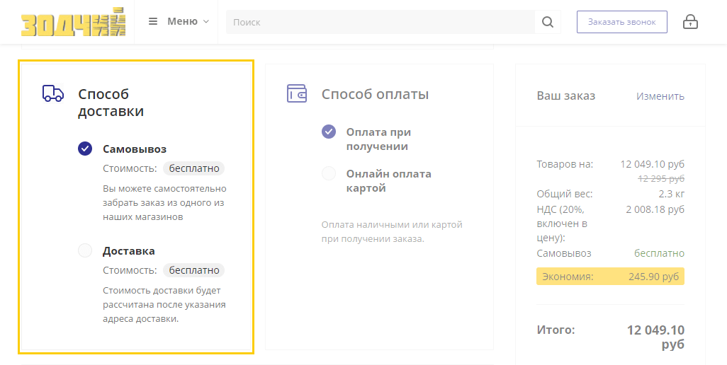Click the wallet payment icon
This screenshot has width=727, height=365.
click(x=296, y=93)
